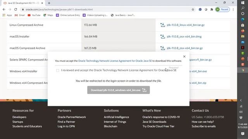Open Oracle PartnerNetwork footer link
The width and height of the screenshot is (248, 139).
coord(72,117)
